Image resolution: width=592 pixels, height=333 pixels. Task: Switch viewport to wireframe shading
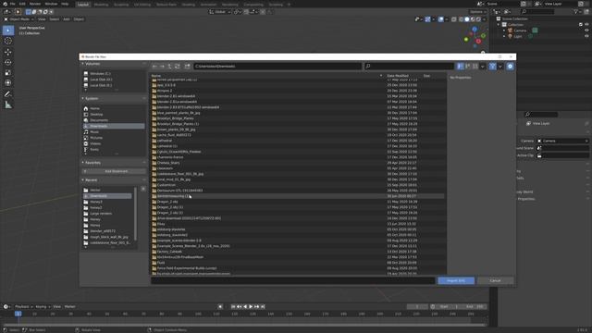tap(461, 19)
